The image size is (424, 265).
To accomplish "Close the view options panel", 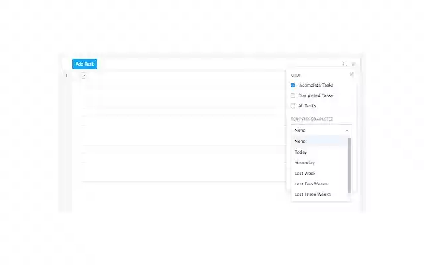I will pyautogui.click(x=351, y=74).
